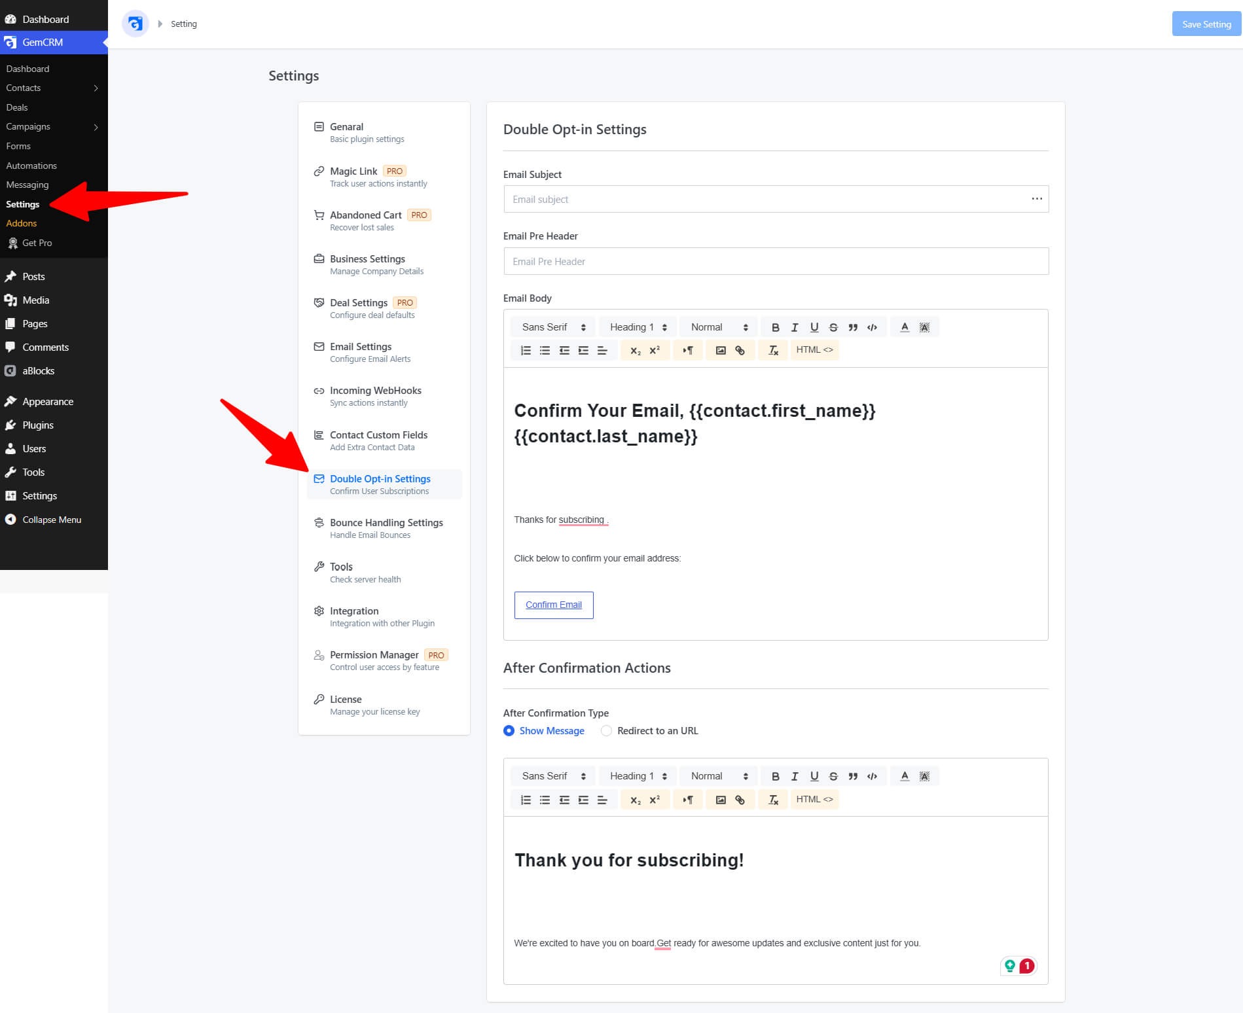Open the Heading 1 dropdown in confirmation editor
1243x1013 pixels.
638,776
